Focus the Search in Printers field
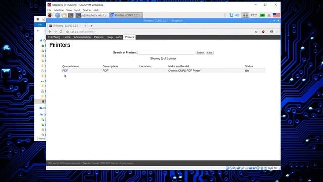The height and width of the screenshot is (182, 323). pos(166,53)
